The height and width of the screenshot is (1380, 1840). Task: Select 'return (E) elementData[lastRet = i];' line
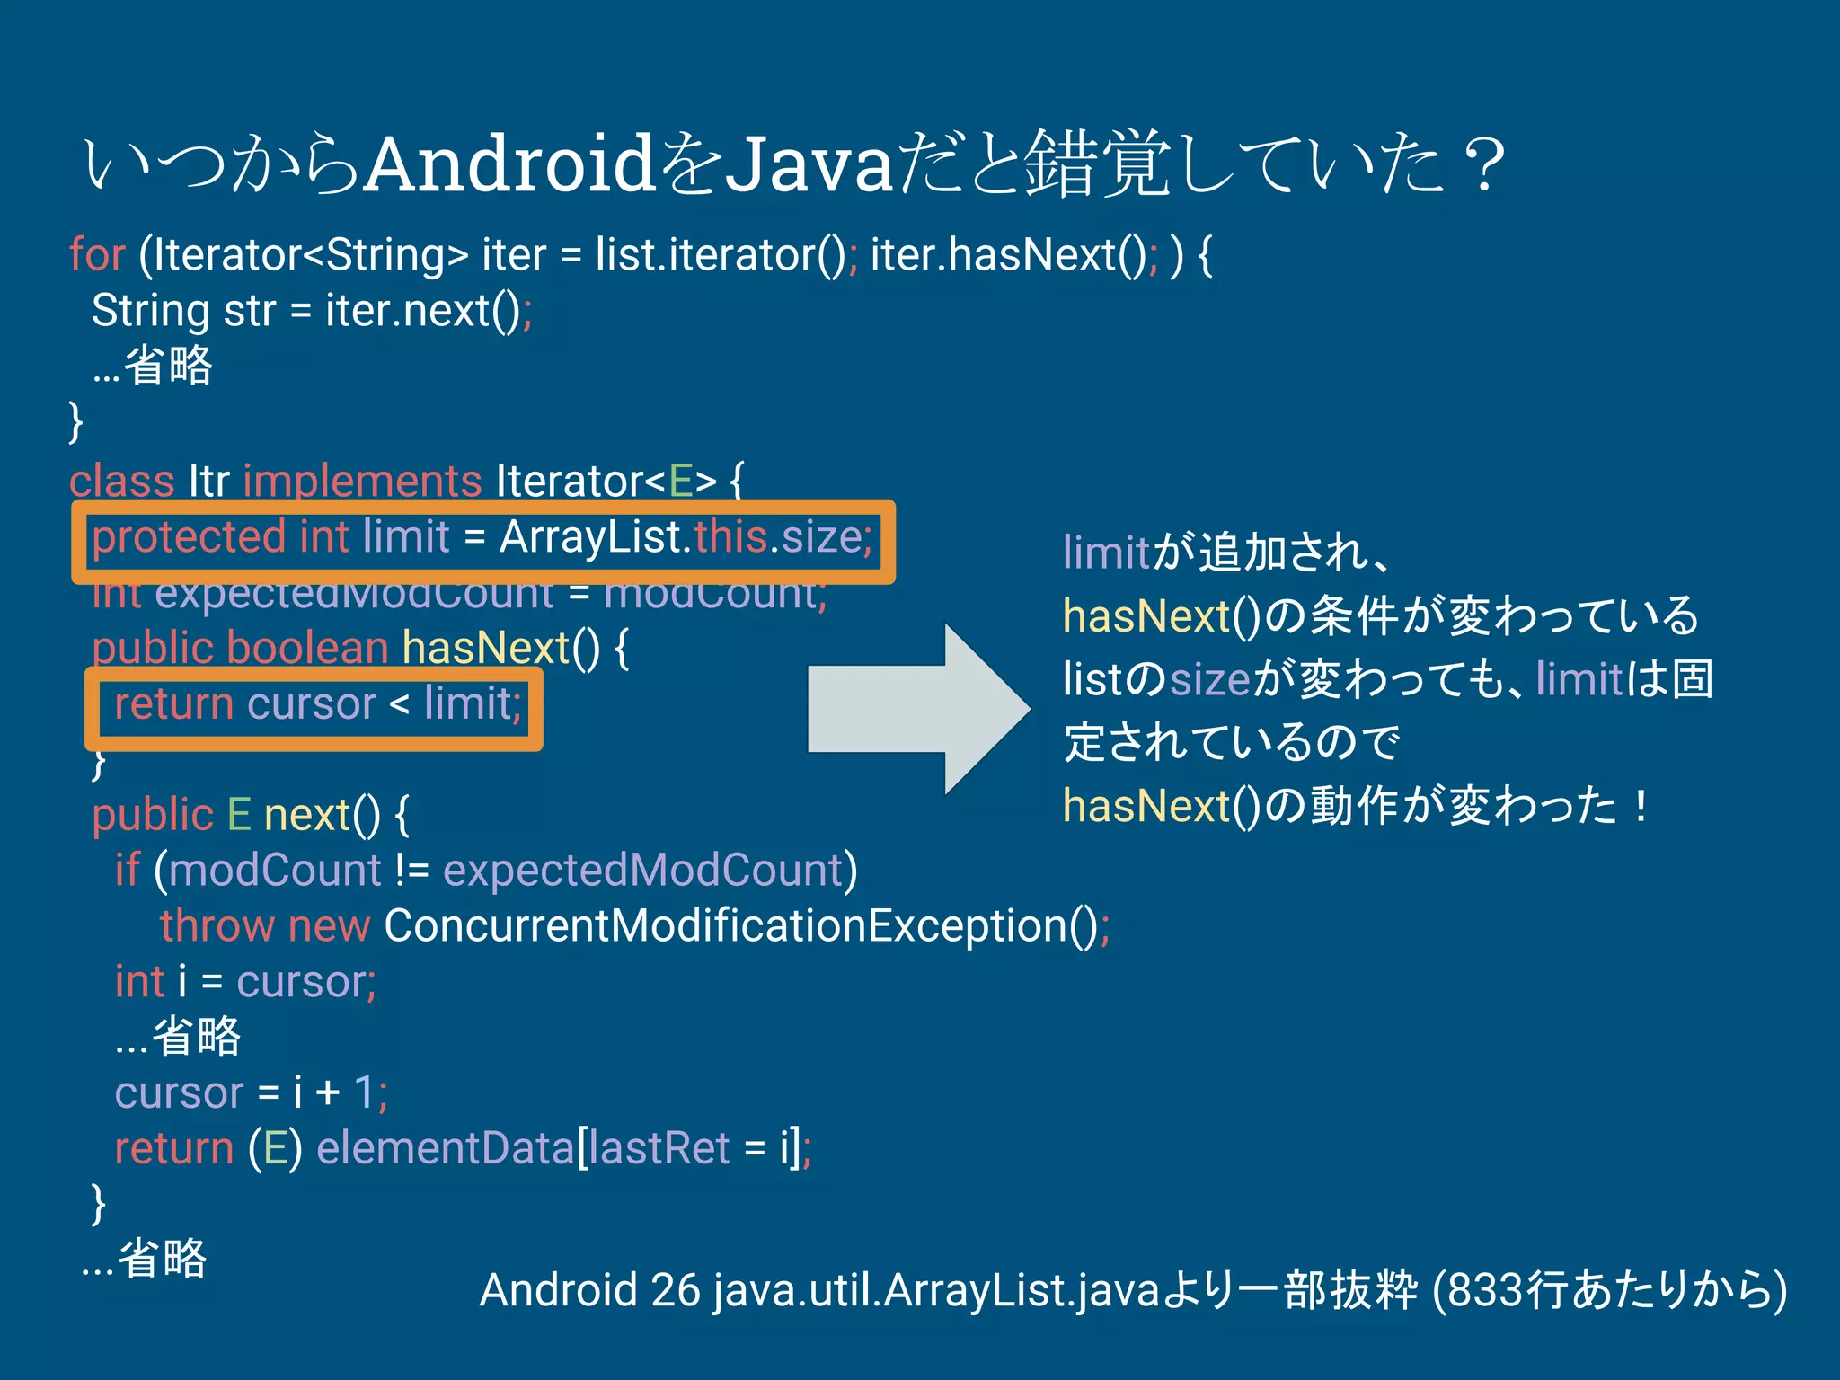pyautogui.click(x=464, y=1148)
